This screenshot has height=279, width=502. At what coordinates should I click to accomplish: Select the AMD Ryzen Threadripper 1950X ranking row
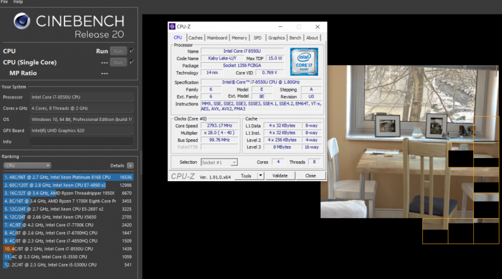(x=67, y=193)
